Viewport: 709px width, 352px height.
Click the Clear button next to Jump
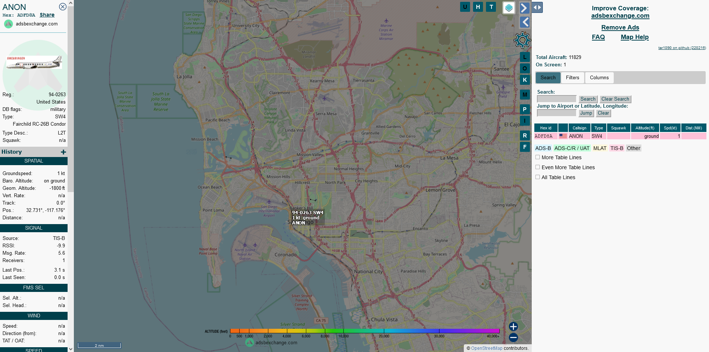[x=603, y=113]
